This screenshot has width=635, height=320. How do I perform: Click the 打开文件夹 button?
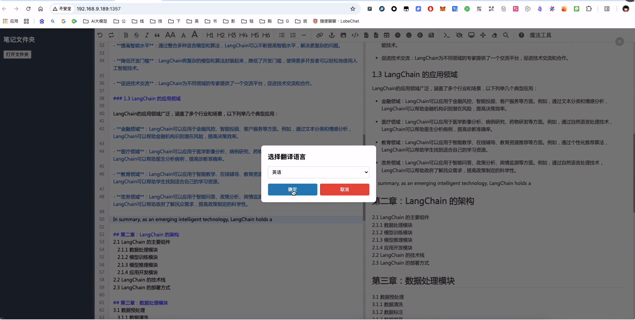pos(17,54)
